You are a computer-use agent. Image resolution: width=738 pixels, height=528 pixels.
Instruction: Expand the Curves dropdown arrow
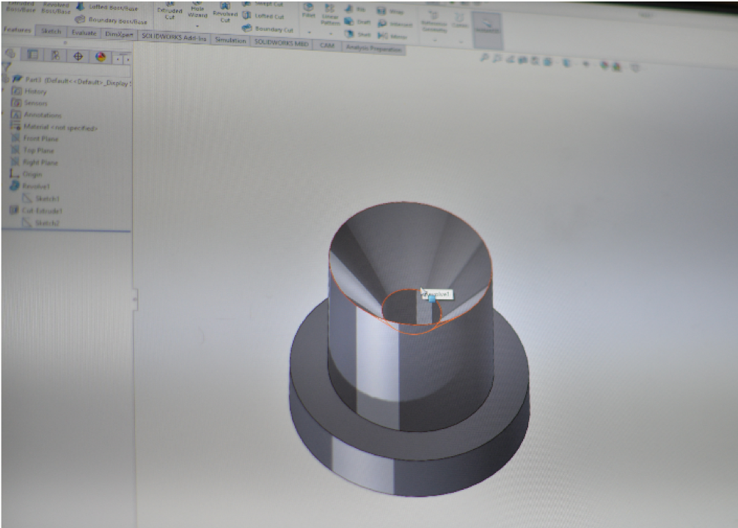(x=461, y=42)
